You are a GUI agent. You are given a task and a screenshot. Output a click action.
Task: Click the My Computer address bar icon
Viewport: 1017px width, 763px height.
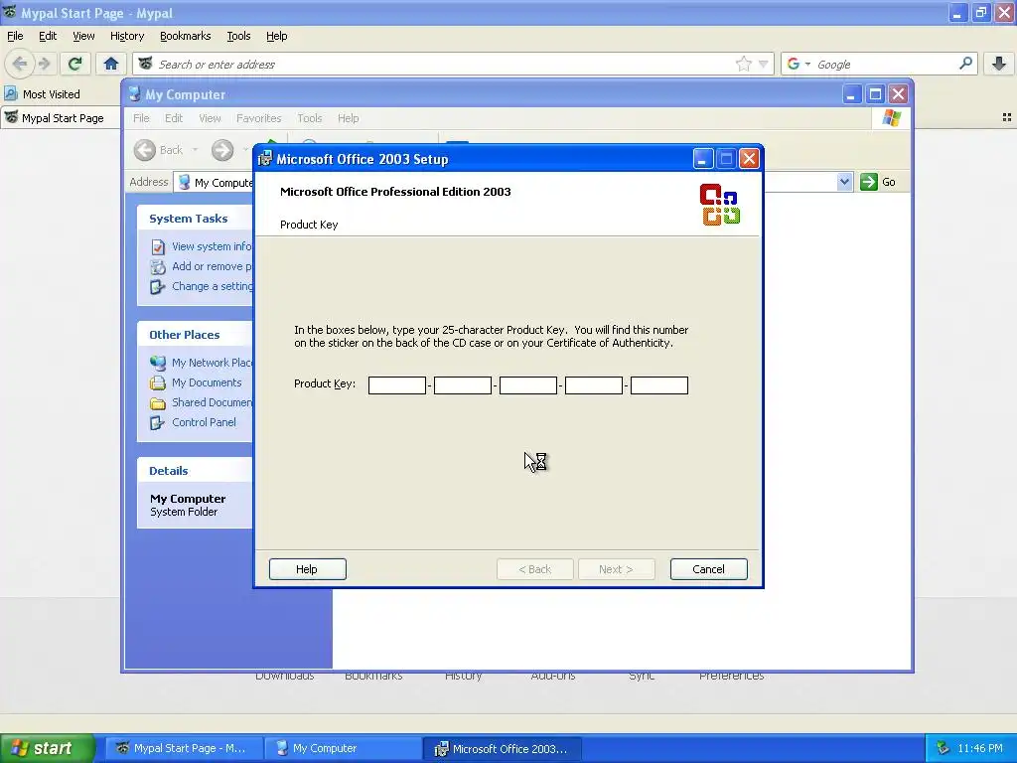click(184, 183)
